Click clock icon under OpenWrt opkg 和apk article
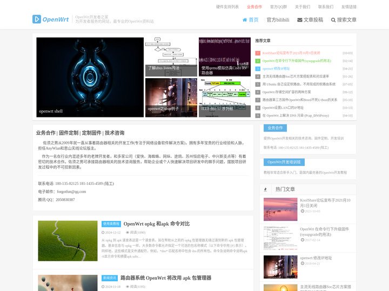 103,233
